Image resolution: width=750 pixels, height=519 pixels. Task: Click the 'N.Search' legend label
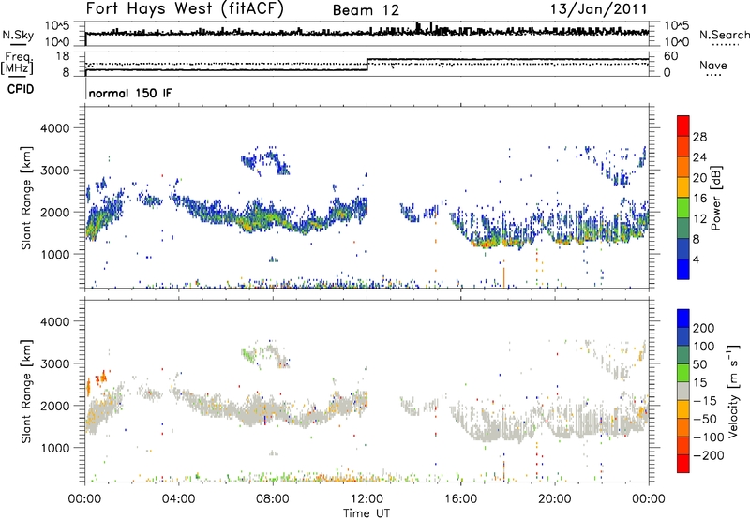click(724, 35)
